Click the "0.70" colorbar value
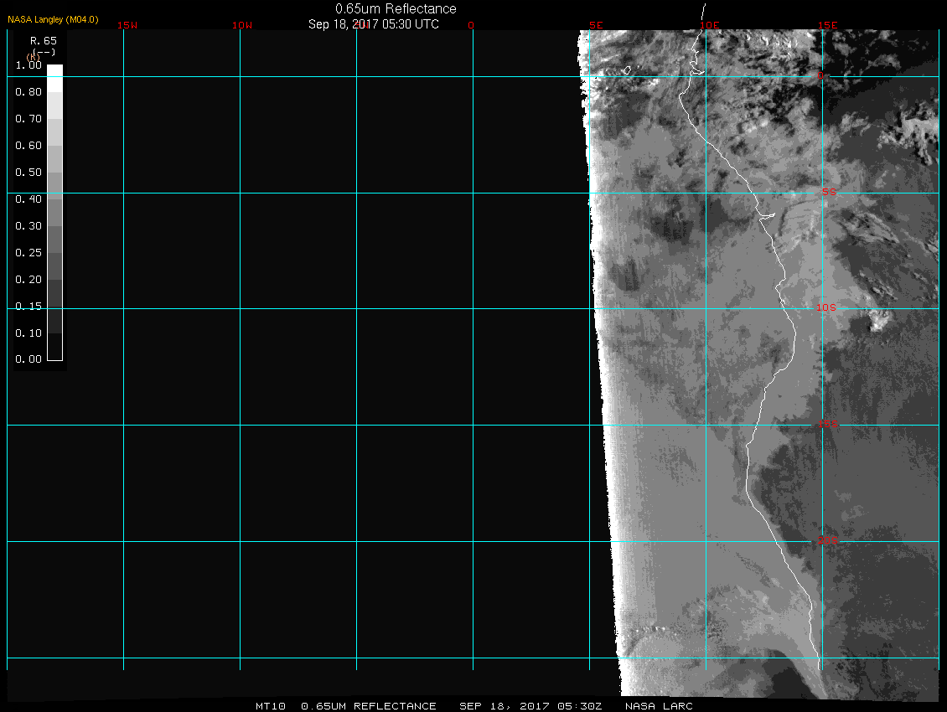Screen dimensions: 947x712 click(x=28, y=118)
